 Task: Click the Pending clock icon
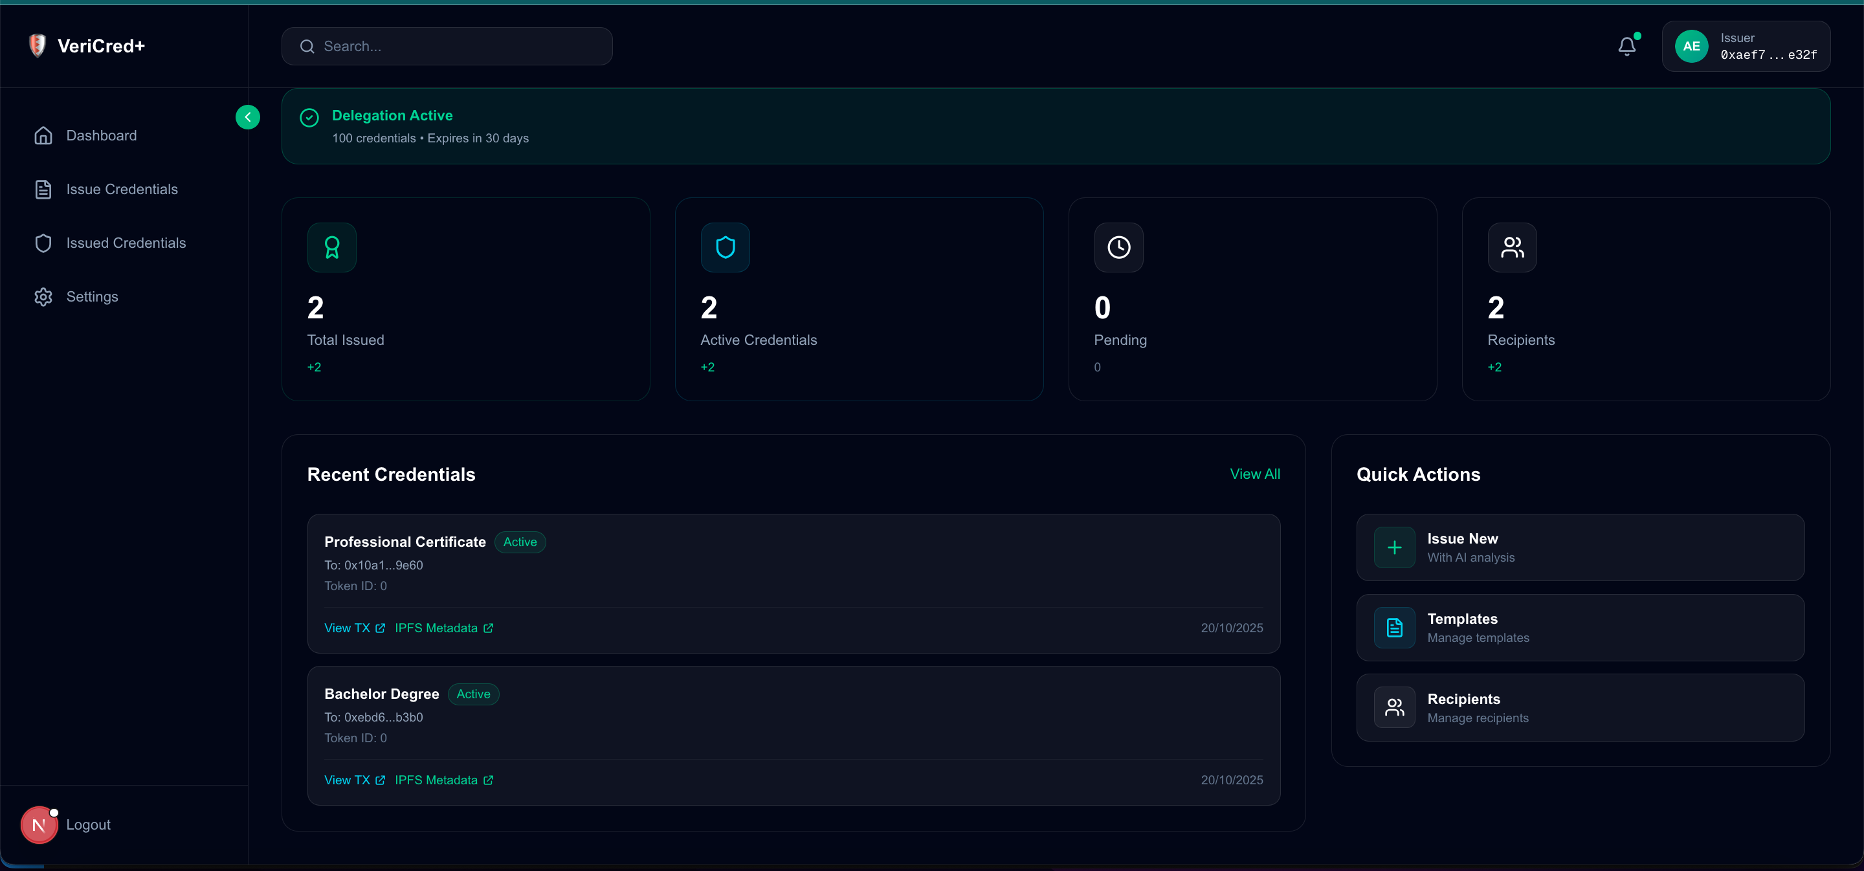pyautogui.click(x=1118, y=247)
